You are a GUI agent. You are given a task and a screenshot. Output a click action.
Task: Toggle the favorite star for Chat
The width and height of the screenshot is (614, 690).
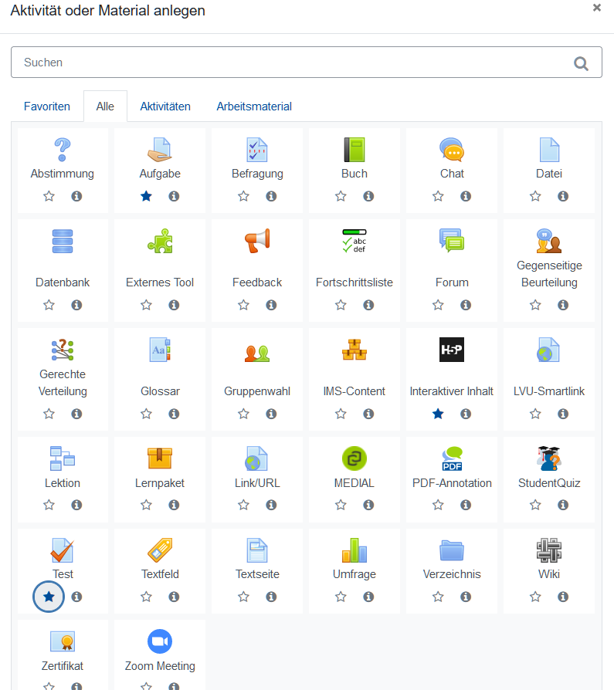tap(438, 196)
